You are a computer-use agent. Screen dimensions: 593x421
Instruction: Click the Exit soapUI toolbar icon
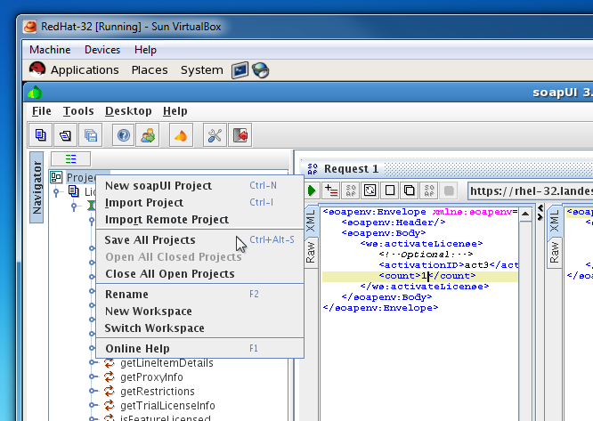[240, 135]
